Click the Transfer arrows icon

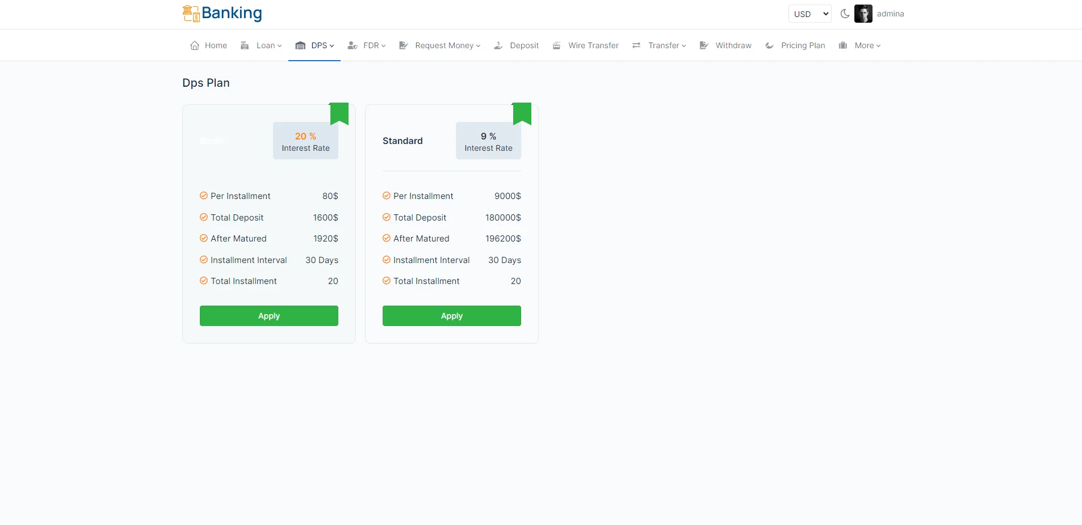636,45
